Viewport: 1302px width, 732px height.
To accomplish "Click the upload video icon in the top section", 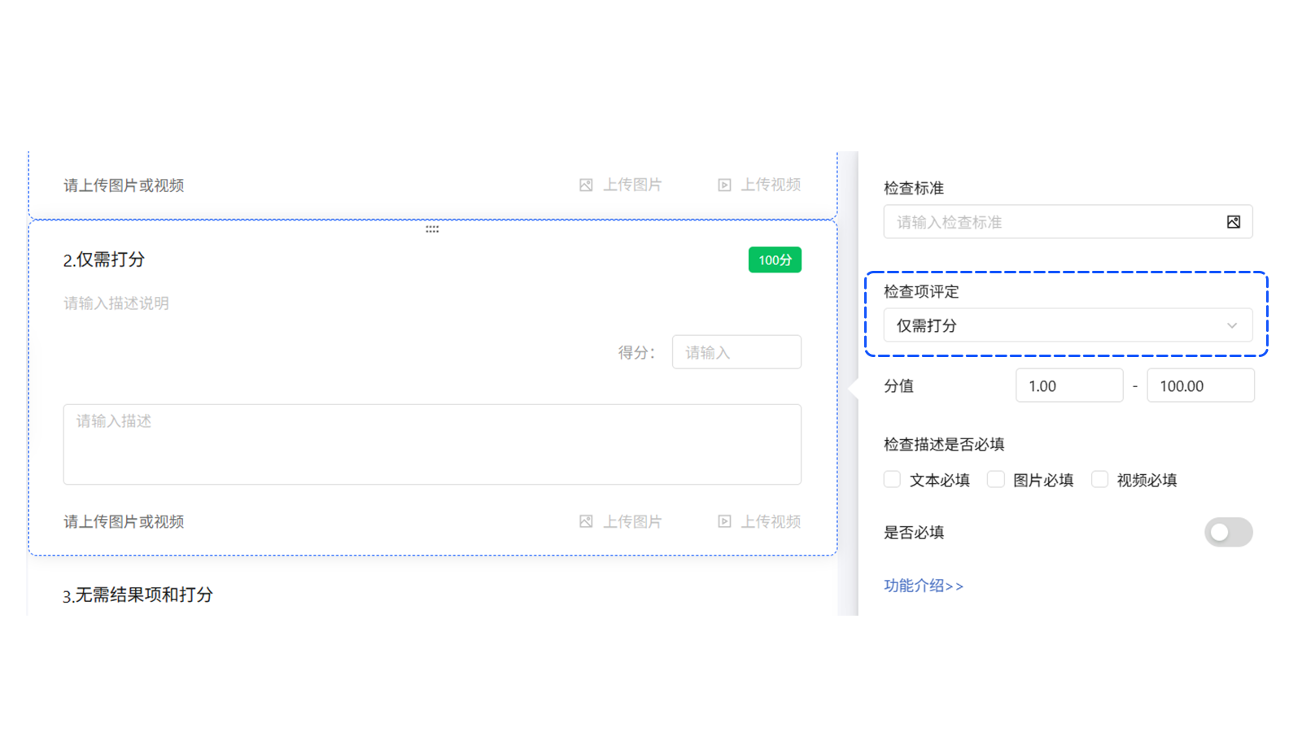I will tap(723, 185).
